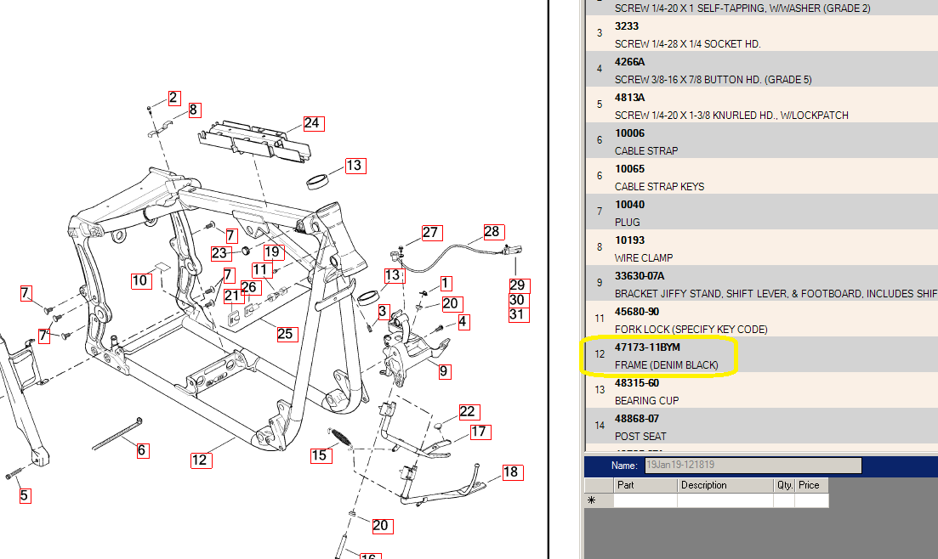Screen dimensions: 938x559
Task: Click callout 5 at the bottom left
Action: pos(25,495)
